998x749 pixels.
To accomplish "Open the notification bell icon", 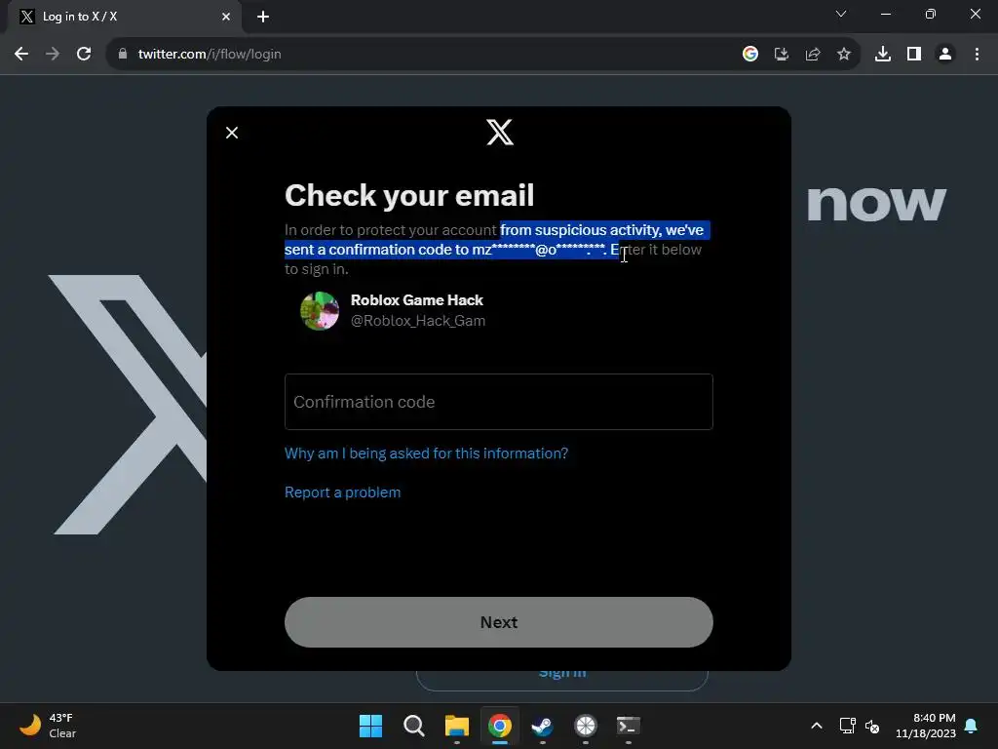I will pyautogui.click(x=972, y=726).
